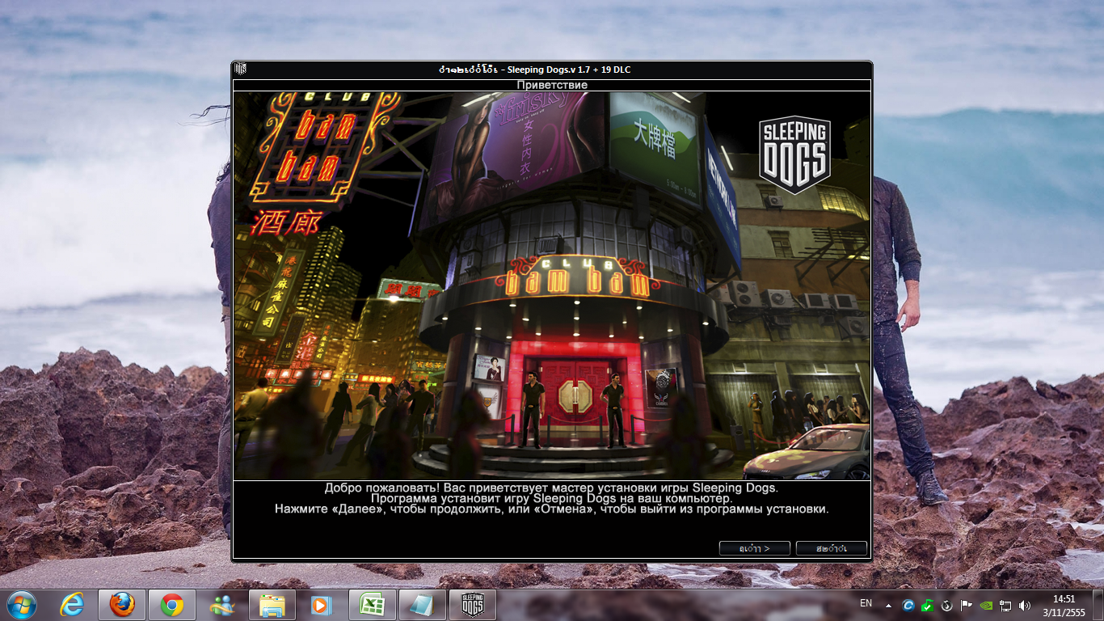Click the round dark swirl tray icon
This screenshot has height=621, width=1104.
click(x=946, y=605)
